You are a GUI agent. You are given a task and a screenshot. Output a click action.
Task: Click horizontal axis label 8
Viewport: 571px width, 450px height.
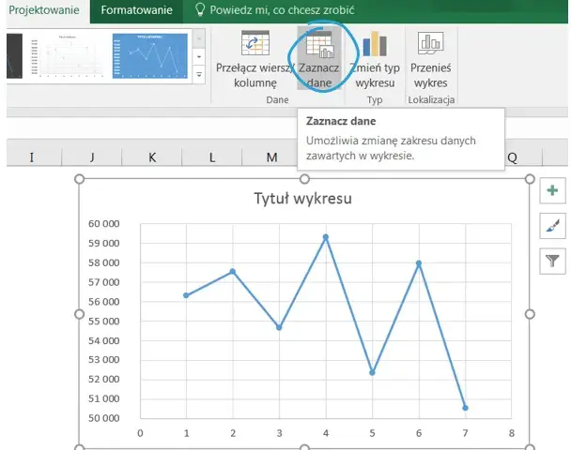512,433
